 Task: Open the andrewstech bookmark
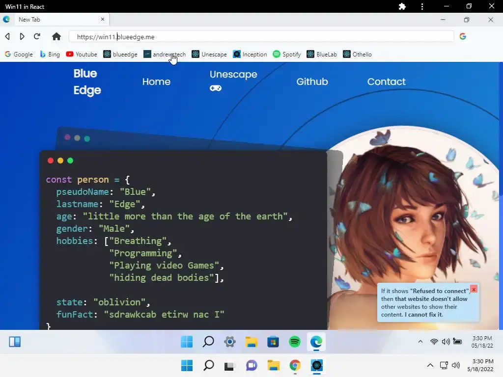pyautogui.click(x=165, y=54)
